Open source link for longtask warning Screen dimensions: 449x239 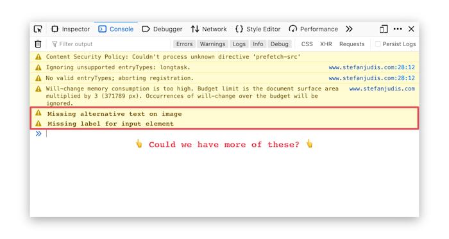(x=371, y=67)
